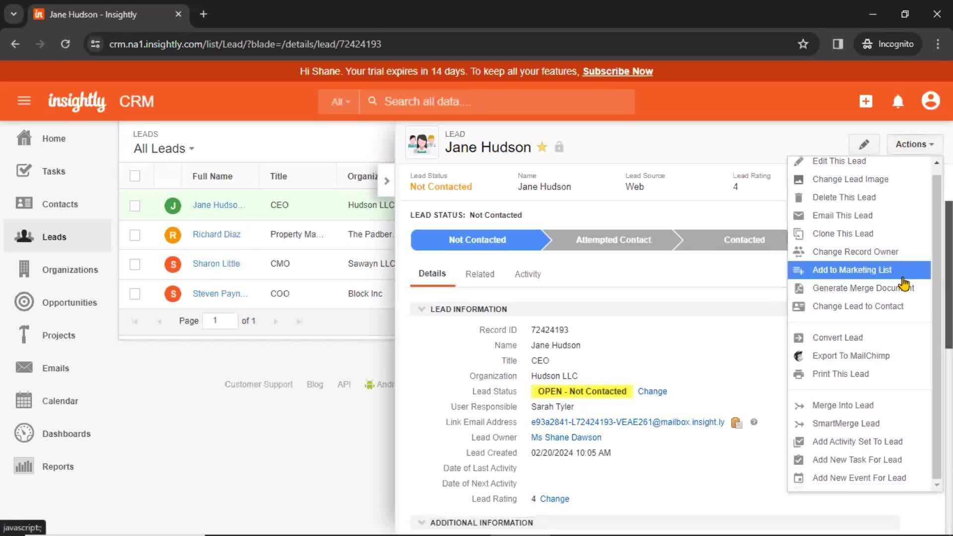
Task: Click the orange R avatar for Richard Diaz
Action: click(173, 235)
